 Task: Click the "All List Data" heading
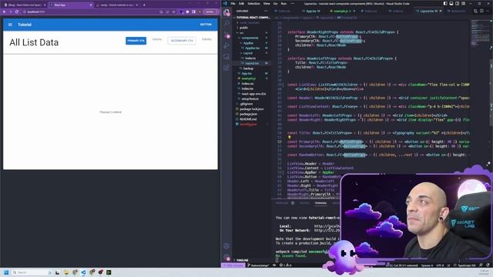tap(34, 42)
